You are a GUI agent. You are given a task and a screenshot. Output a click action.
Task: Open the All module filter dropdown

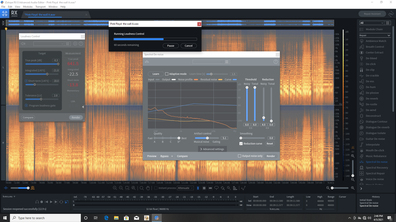(372, 23)
